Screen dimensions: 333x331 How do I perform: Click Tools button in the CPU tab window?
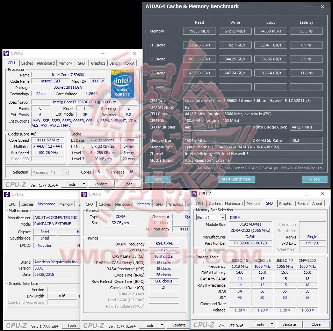(71, 184)
